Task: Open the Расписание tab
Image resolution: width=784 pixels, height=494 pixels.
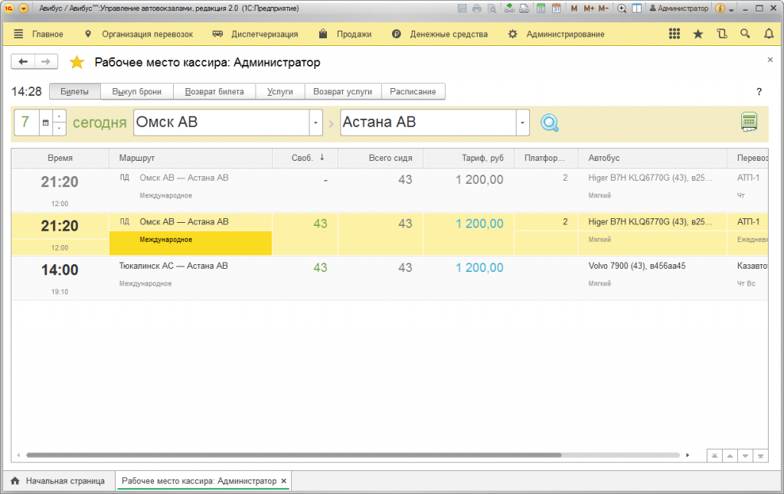Action: 413,91
